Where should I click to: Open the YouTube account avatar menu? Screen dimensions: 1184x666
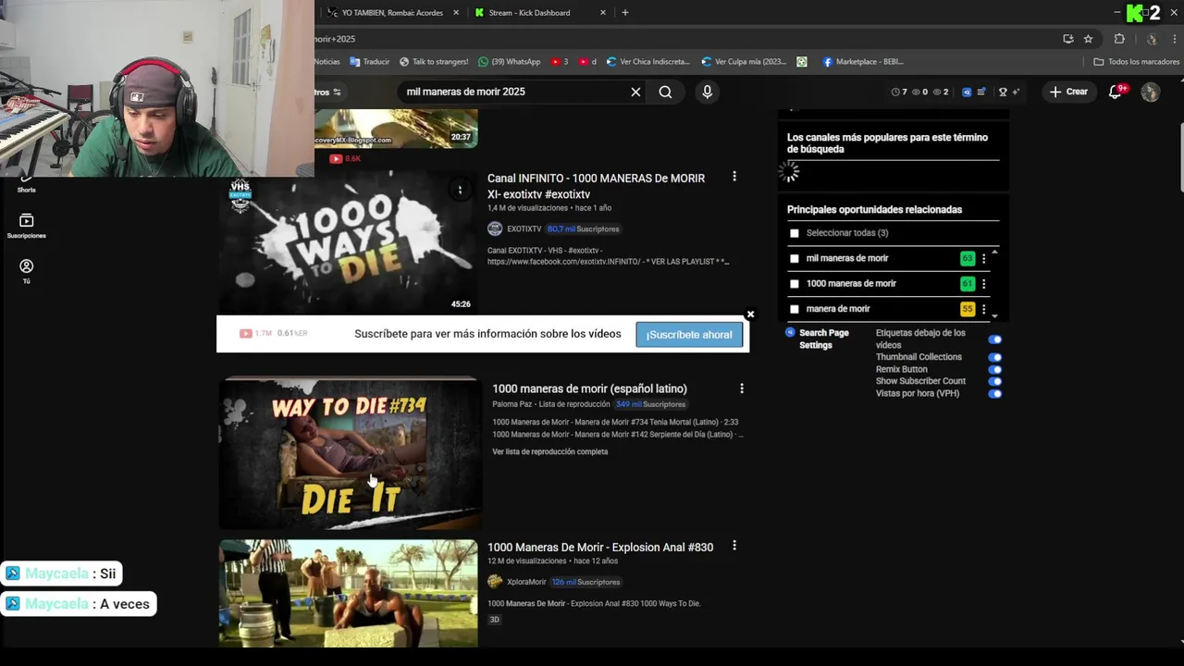[1150, 92]
